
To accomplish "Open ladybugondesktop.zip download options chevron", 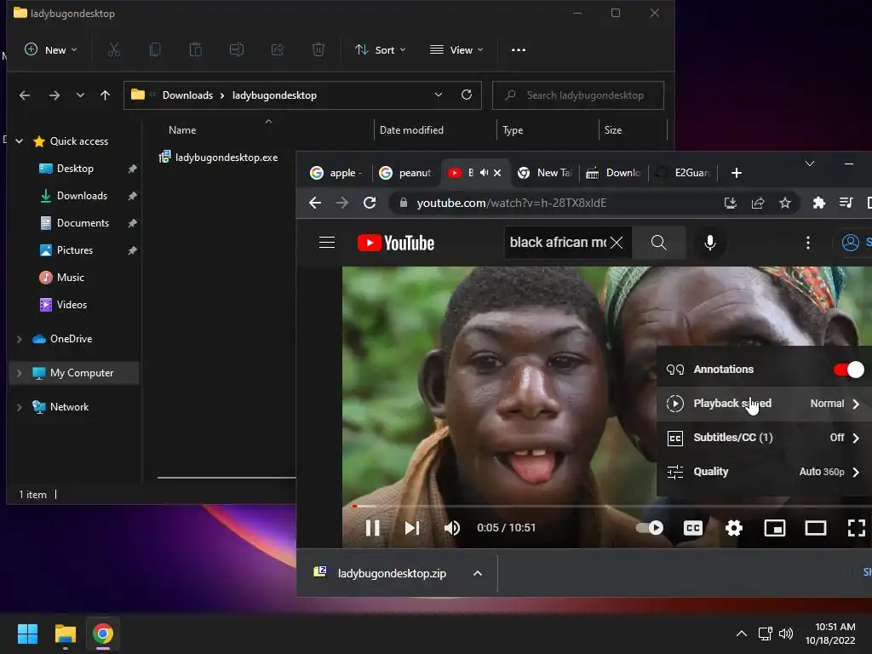I will 478,573.
